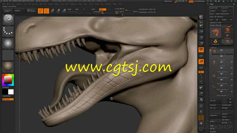
Task: Click the Save As button
Action: click(227, 8)
